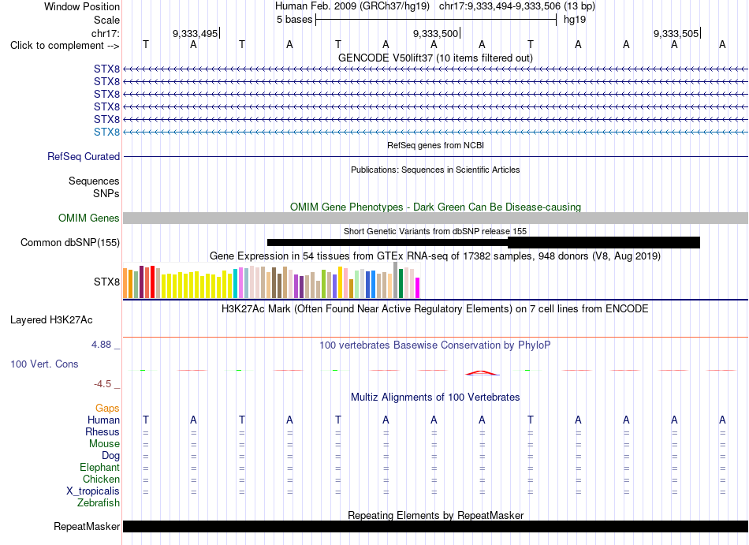Click the Layered H3K27Ac track label
This screenshot has height=545, width=749.
pyautogui.click(x=51, y=320)
